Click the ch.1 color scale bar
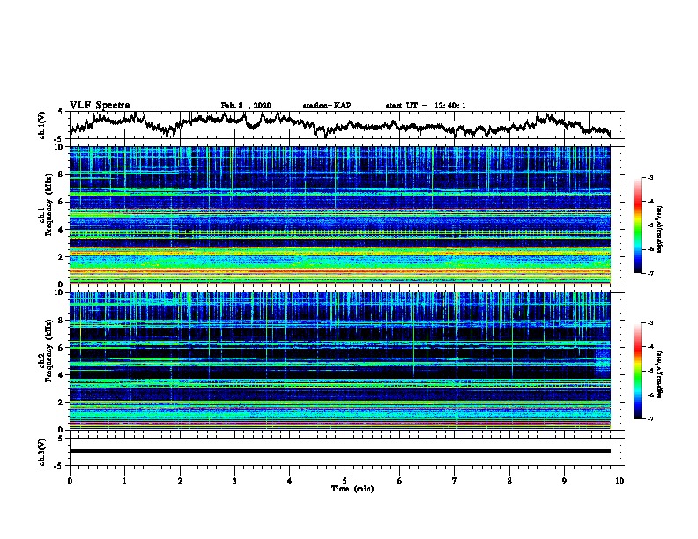 click(x=637, y=225)
